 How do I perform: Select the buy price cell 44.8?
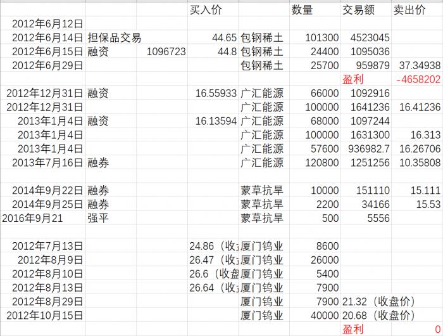(213, 51)
